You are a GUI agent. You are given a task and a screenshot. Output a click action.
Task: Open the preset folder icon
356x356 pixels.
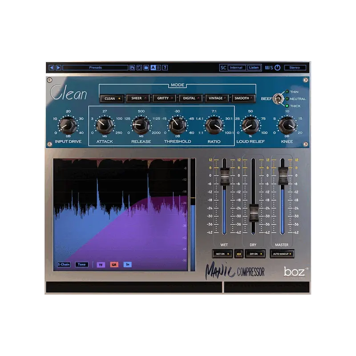[146, 68]
